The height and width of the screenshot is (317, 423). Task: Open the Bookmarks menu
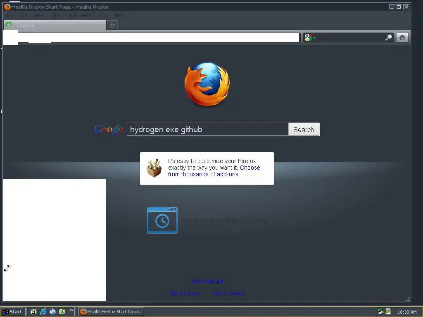[80, 15]
